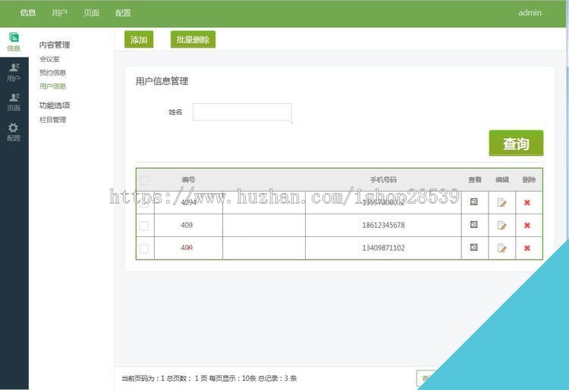Check the box for row 18612345678

144,226
